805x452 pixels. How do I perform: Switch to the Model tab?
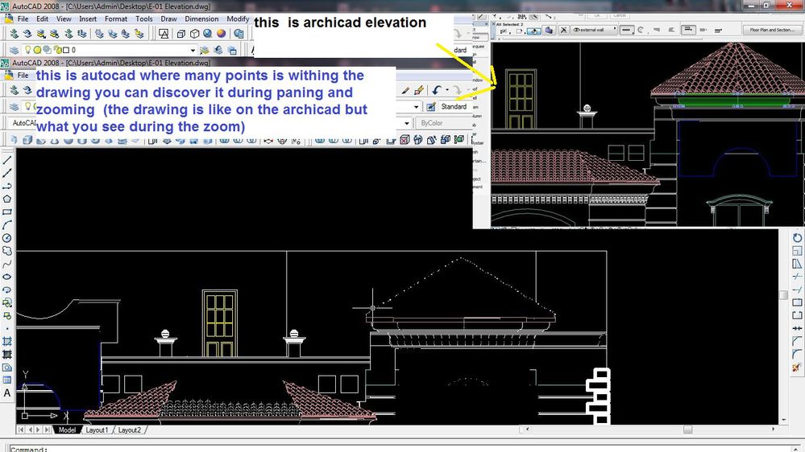pyautogui.click(x=67, y=430)
